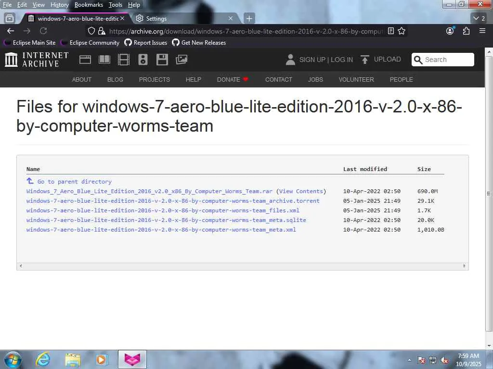The image size is (493, 369).
Task: Switch to the Settings tab
Action: [x=184, y=19]
